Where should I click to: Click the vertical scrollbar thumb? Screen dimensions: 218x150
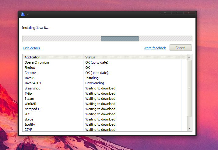pyautogui.click(x=189, y=88)
